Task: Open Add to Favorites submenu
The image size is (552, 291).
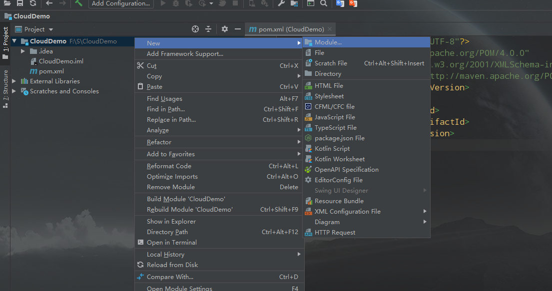Action: [x=219, y=154]
